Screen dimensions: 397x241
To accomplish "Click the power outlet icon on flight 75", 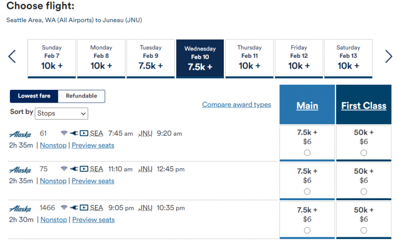I will tap(74, 169).
